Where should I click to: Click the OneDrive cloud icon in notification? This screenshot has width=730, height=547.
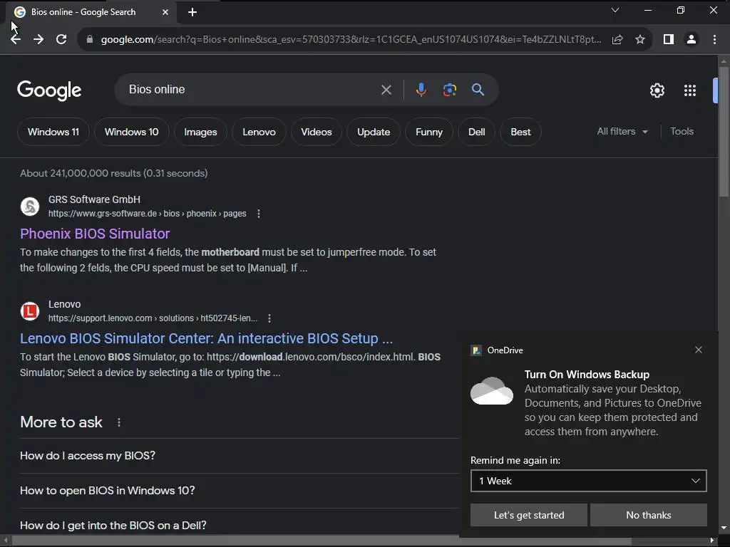point(492,391)
